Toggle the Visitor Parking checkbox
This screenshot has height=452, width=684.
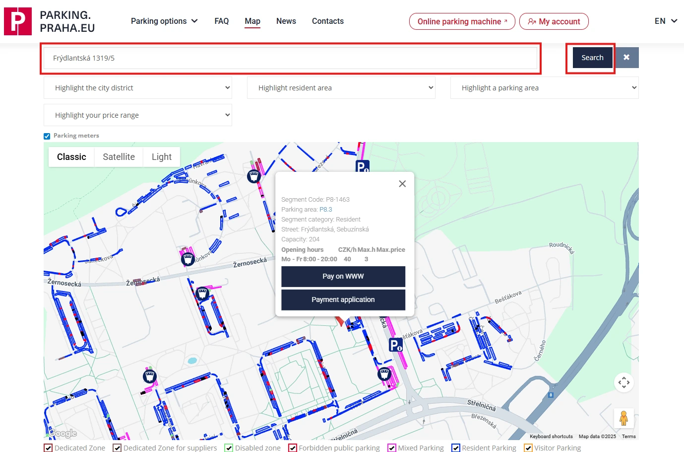pyautogui.click(x=528, y=448)
